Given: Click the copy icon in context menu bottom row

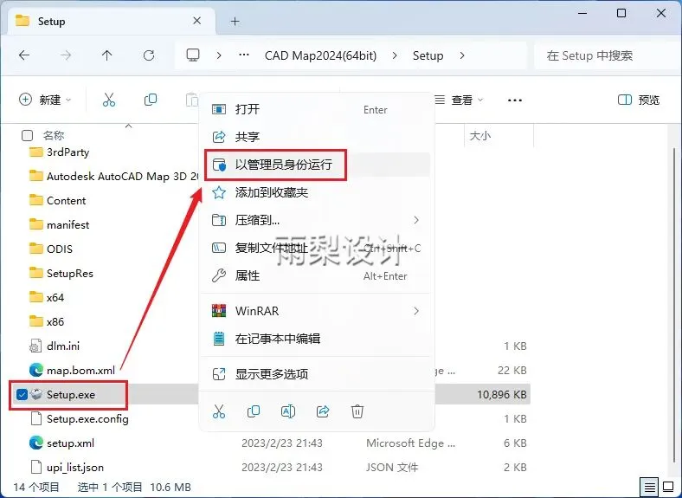Looking at the screenshot, I should [x=253, y=411].
